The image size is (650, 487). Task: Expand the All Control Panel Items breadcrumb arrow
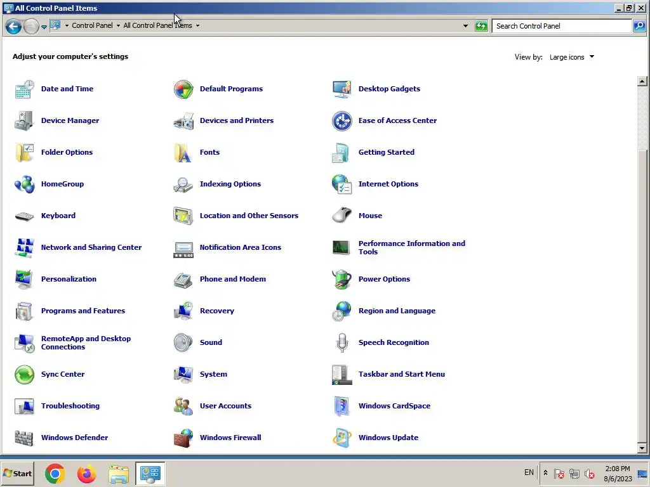pyautogui.click(x=198, y=25)
